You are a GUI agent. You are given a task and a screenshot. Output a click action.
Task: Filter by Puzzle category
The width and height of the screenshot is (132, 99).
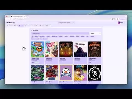pos(78,37)
